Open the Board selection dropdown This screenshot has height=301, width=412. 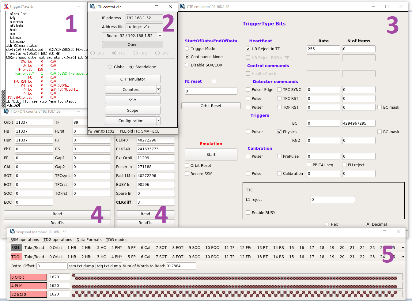point(160,36)
